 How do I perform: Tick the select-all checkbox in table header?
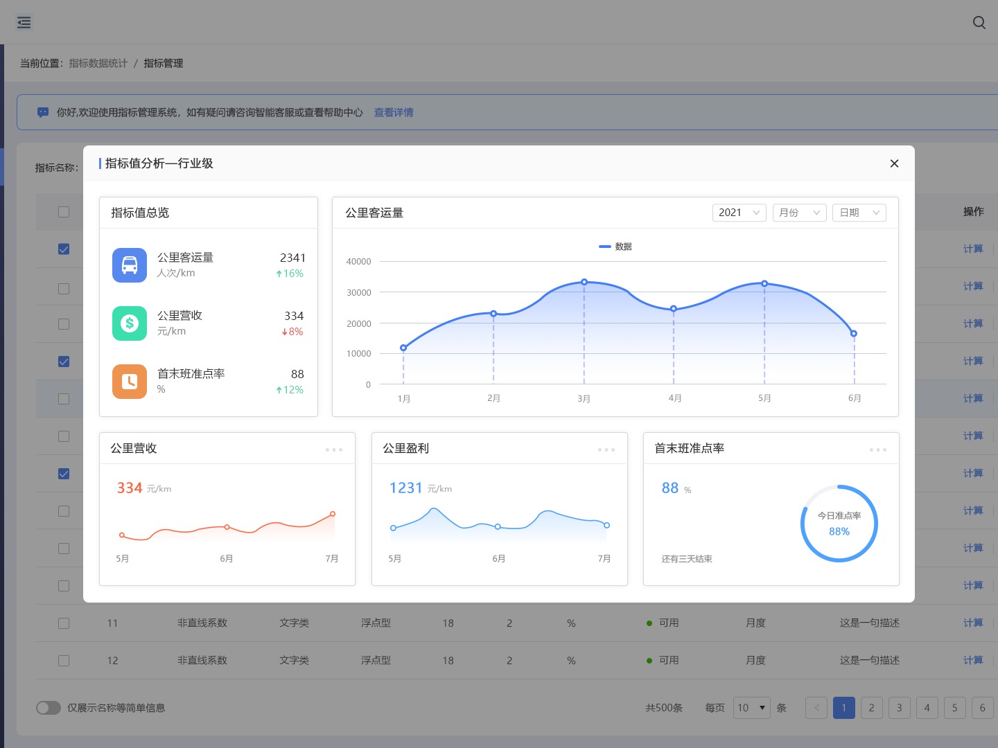(x=64, y=212)
